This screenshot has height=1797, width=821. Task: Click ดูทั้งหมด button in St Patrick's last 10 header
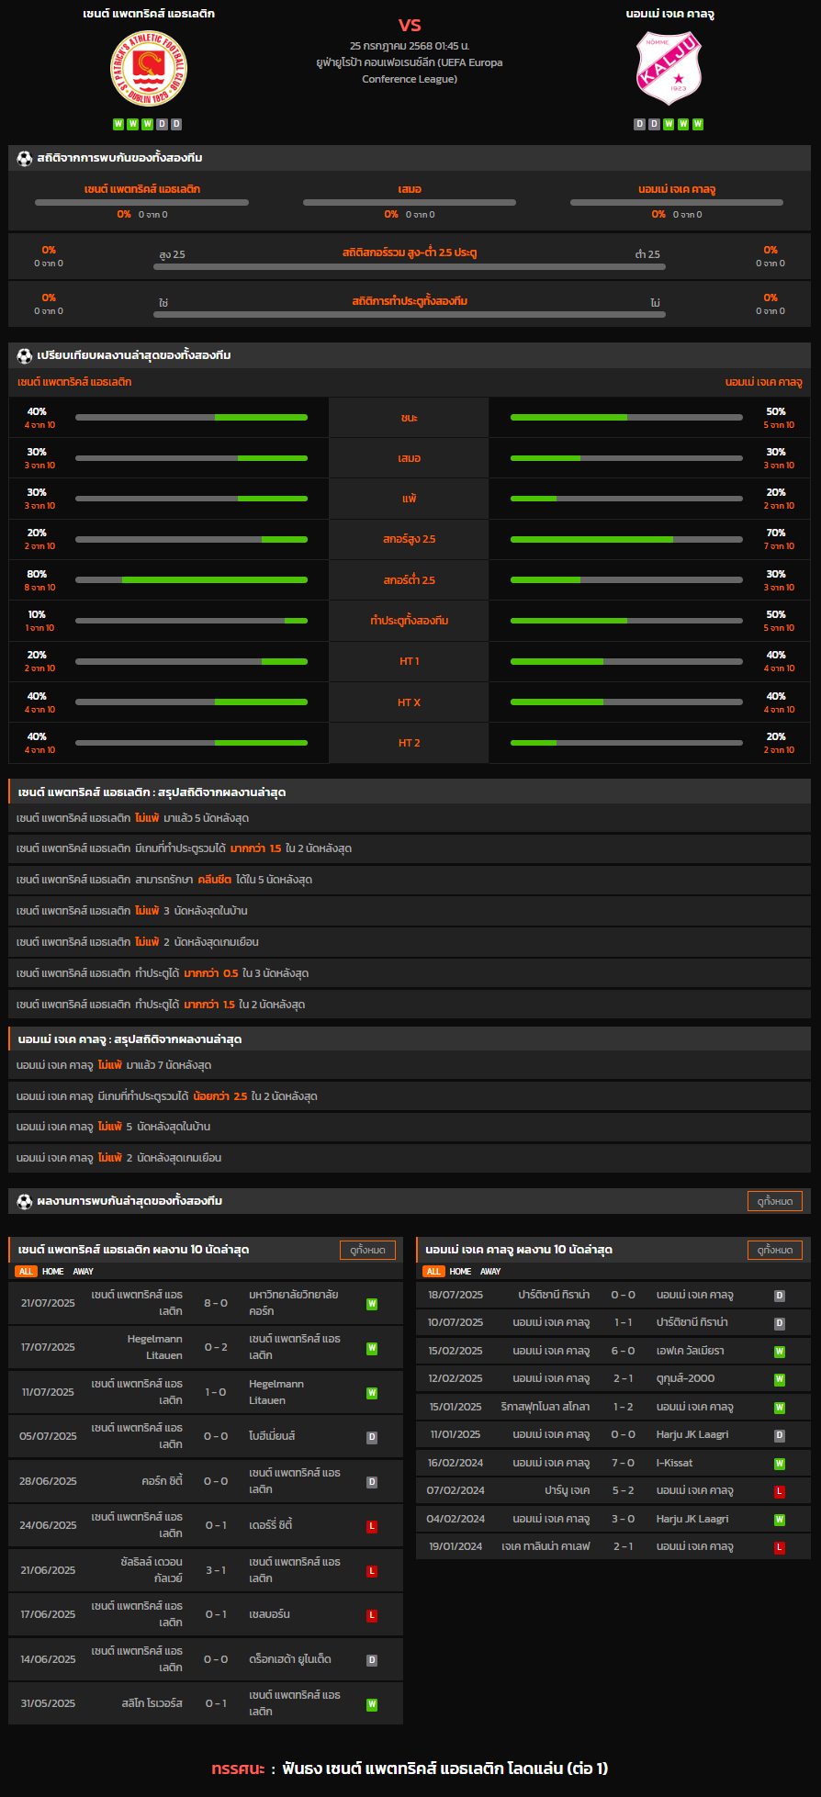367,1250
